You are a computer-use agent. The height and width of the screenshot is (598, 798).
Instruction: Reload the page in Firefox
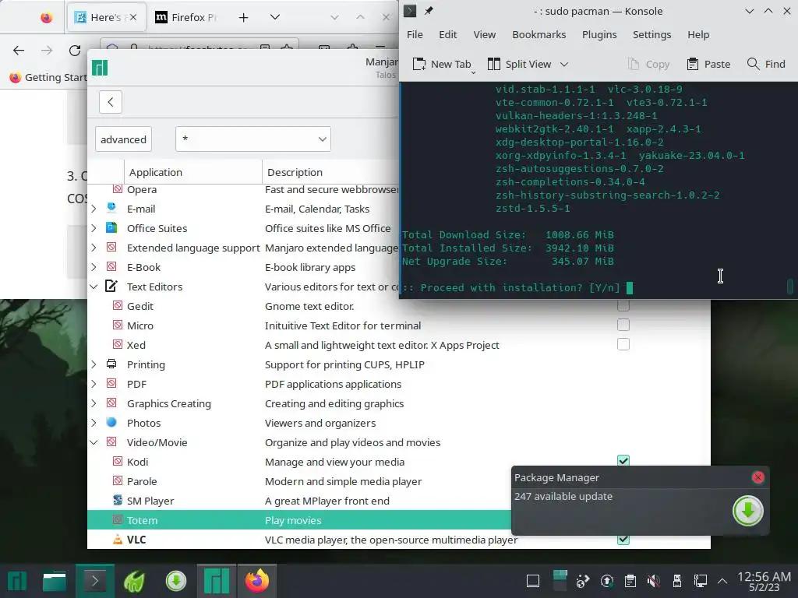click(75, 51)
